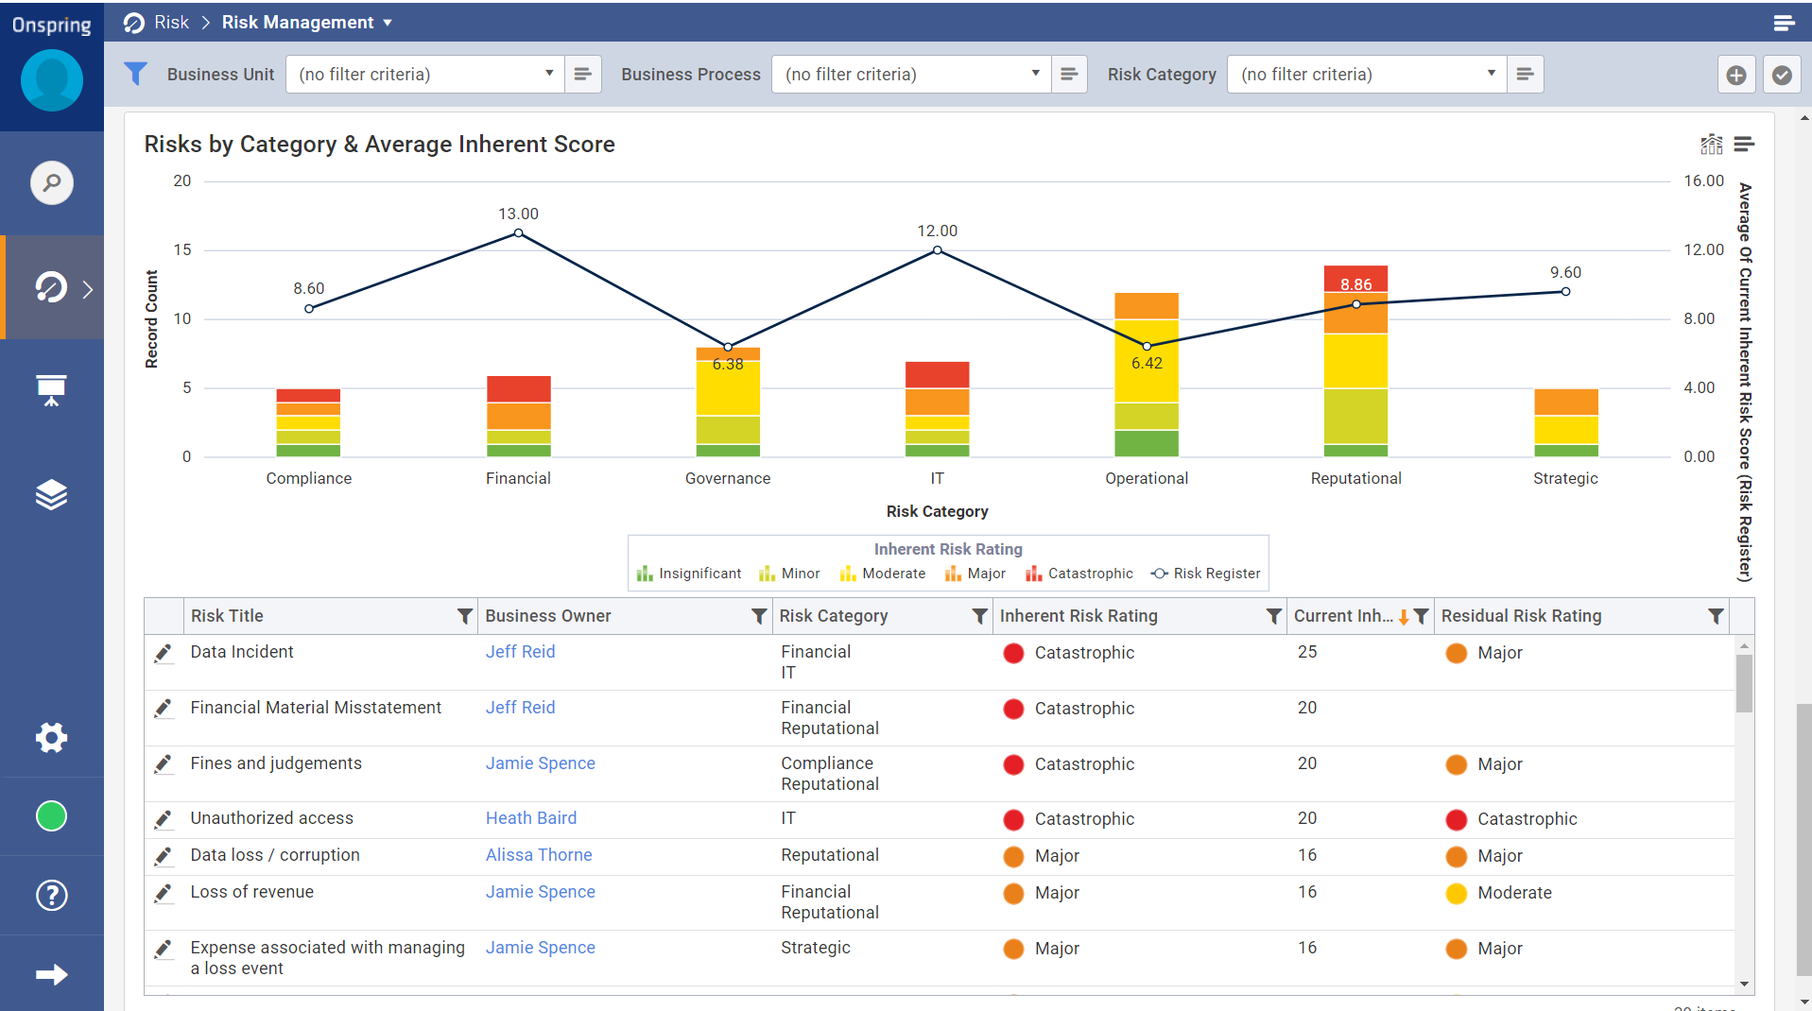The height and width of the screenshot is (1011, 1812).
Task: Click the help question mark icon
Action: [51, 895]
